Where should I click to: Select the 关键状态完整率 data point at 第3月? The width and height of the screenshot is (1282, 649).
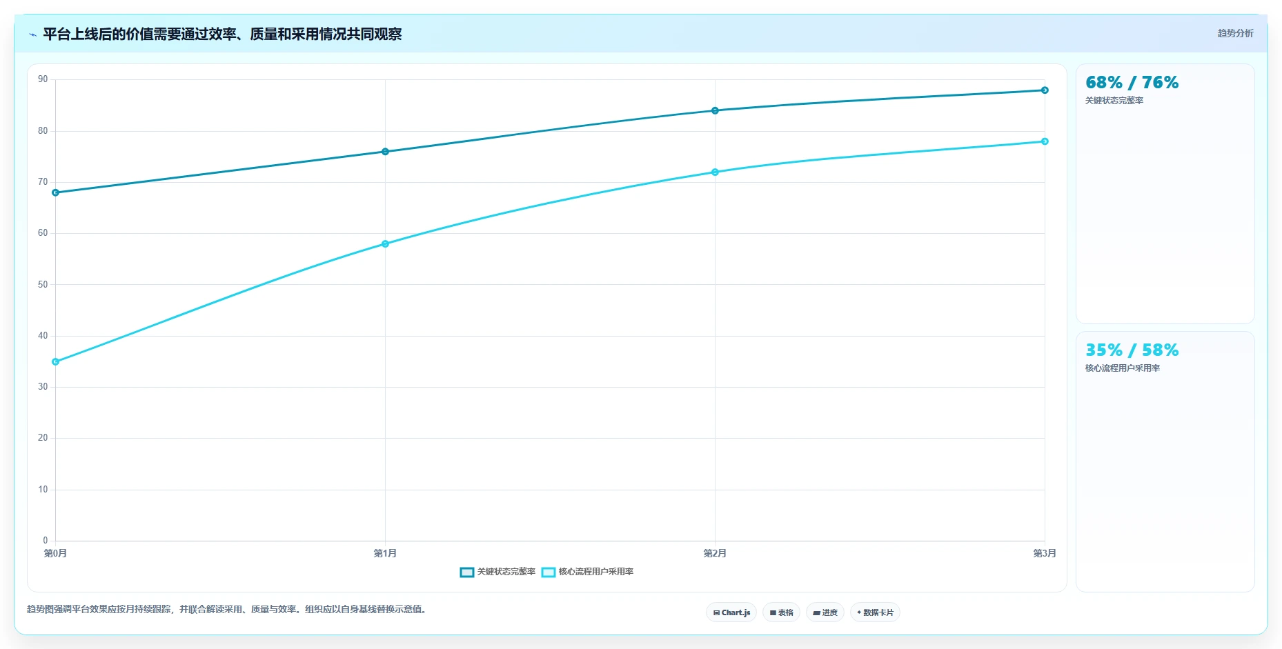[1045, 90]
